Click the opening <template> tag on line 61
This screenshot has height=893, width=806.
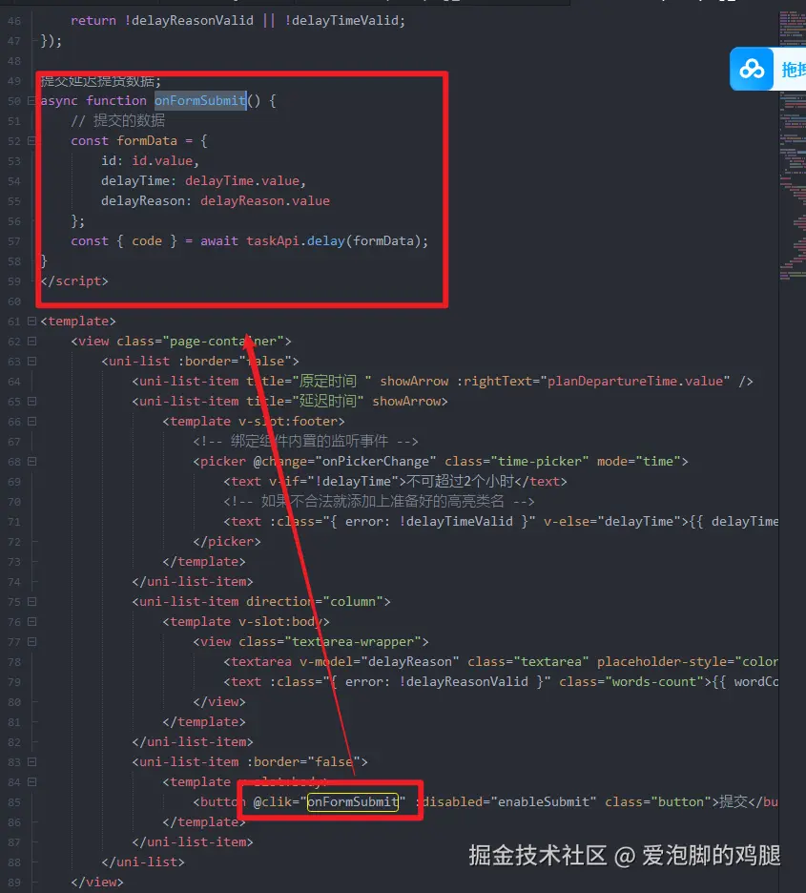tap(78, 322)
